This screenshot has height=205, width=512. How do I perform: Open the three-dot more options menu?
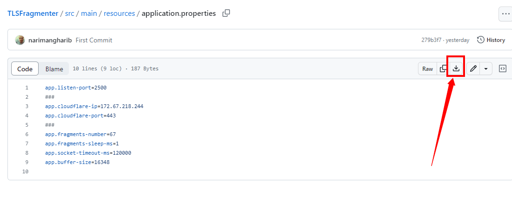coord(505,14)
